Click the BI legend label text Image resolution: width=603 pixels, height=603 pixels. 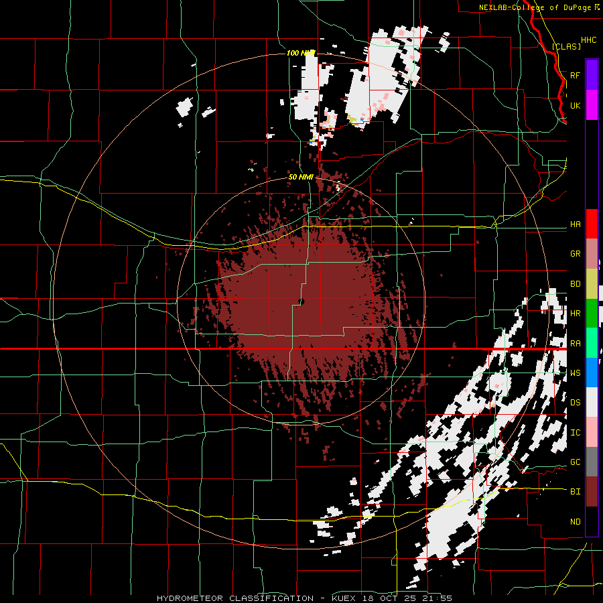(x=575, y=492)
